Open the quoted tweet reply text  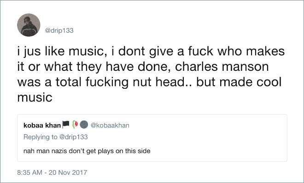click(x=87, y=151)
